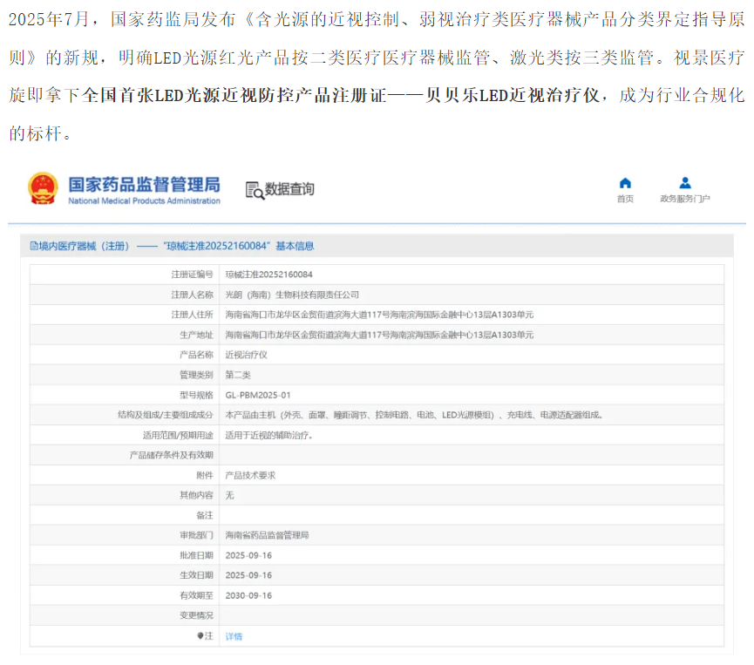Click the registration number 琼械注准20252160084 value

coord(268,275)
